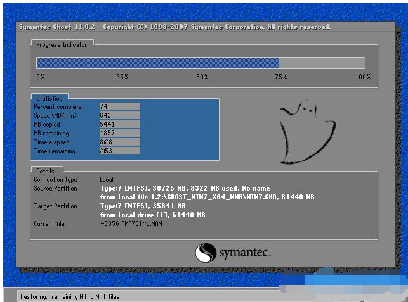Click the Restoring status bar message

click(x=70, y=296)
